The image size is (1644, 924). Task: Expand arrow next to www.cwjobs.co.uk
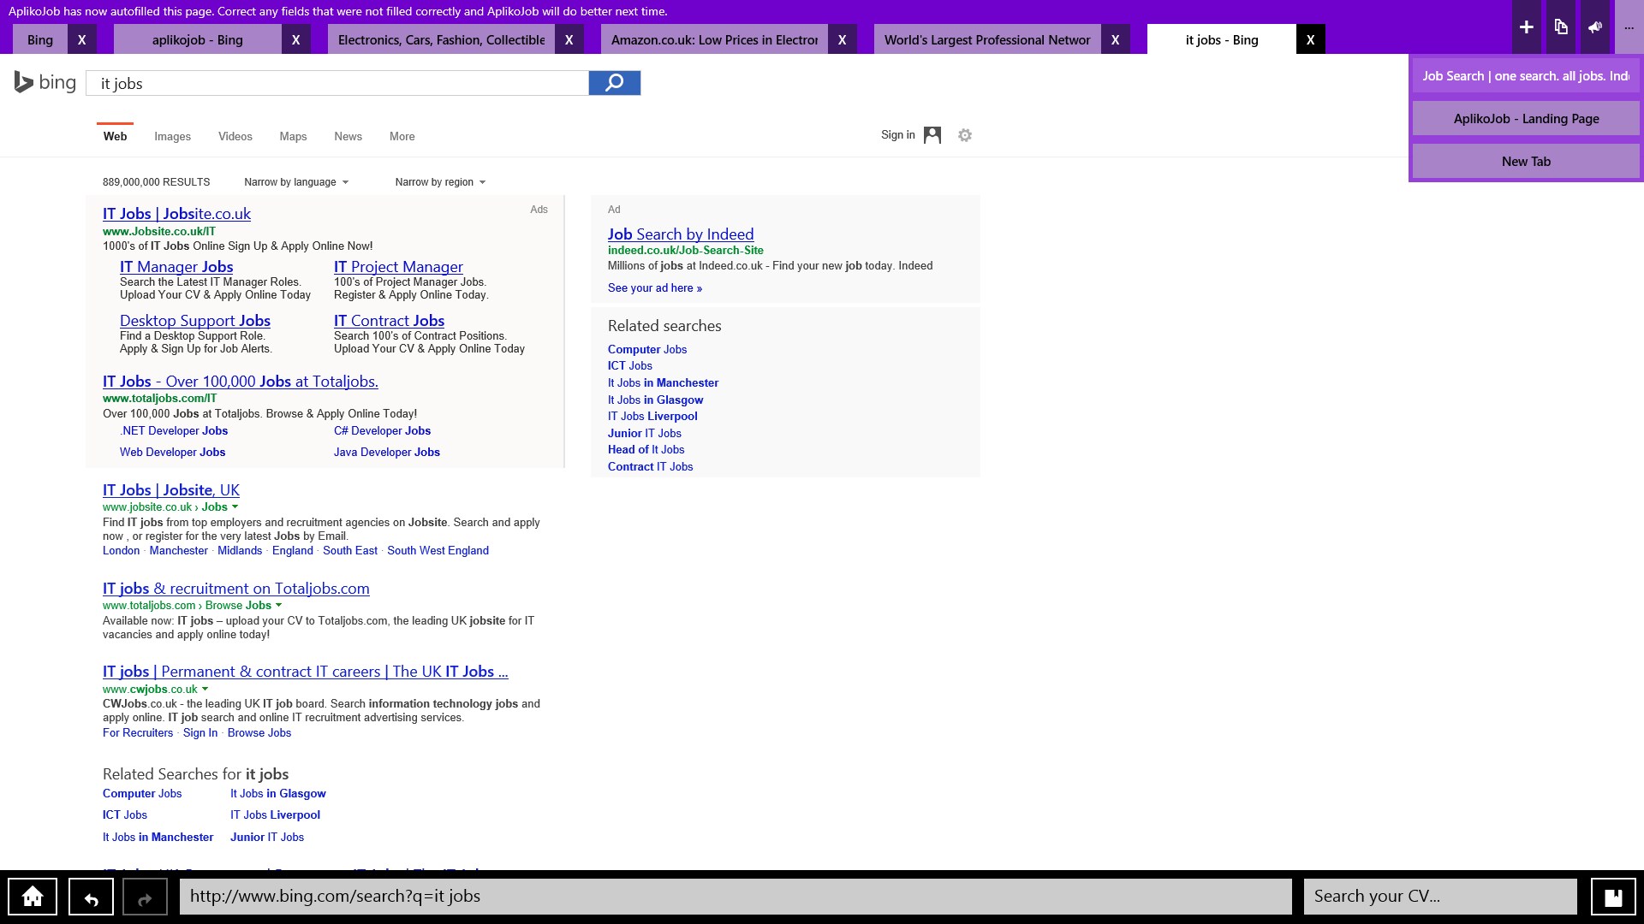205,689
